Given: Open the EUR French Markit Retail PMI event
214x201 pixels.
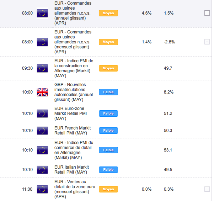Looking at the screenshot, I should click(73, 131).
